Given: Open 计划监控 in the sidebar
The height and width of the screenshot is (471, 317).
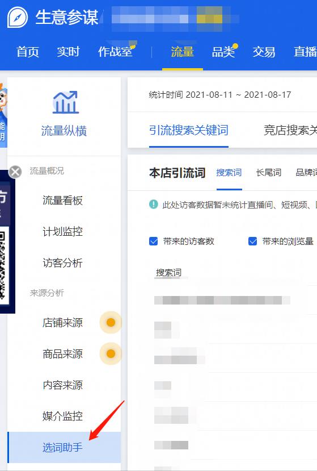Looking at the screenshot, I should tap(62, 232).
